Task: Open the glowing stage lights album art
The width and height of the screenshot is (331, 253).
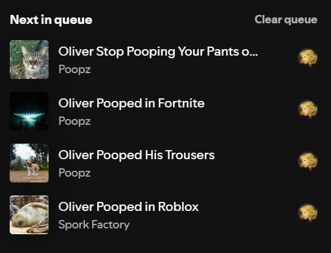Action: click(29, 111)
